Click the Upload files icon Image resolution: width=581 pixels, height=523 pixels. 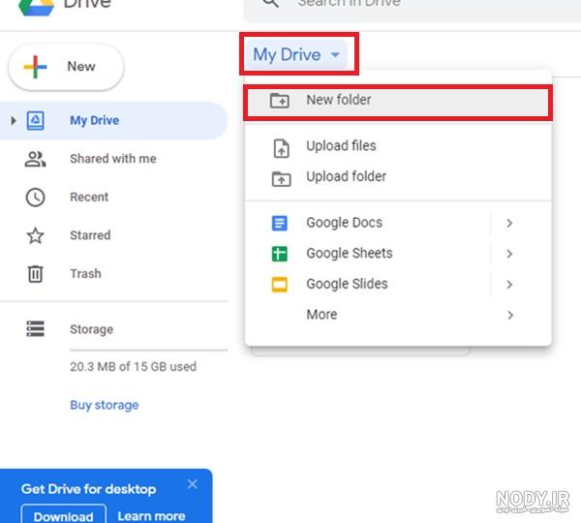[281, 148]
